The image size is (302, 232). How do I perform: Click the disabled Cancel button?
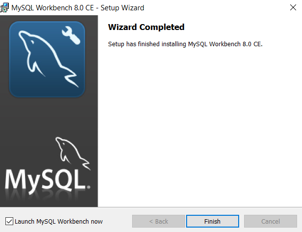point(271,221)
